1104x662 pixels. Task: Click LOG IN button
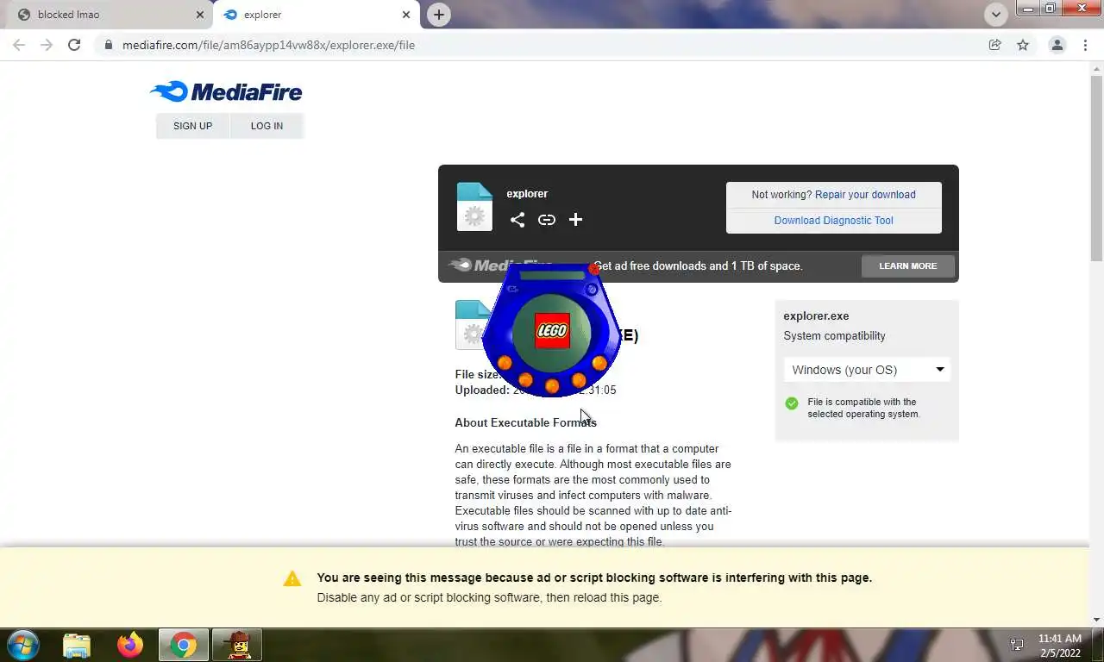(x=267, y=126)
